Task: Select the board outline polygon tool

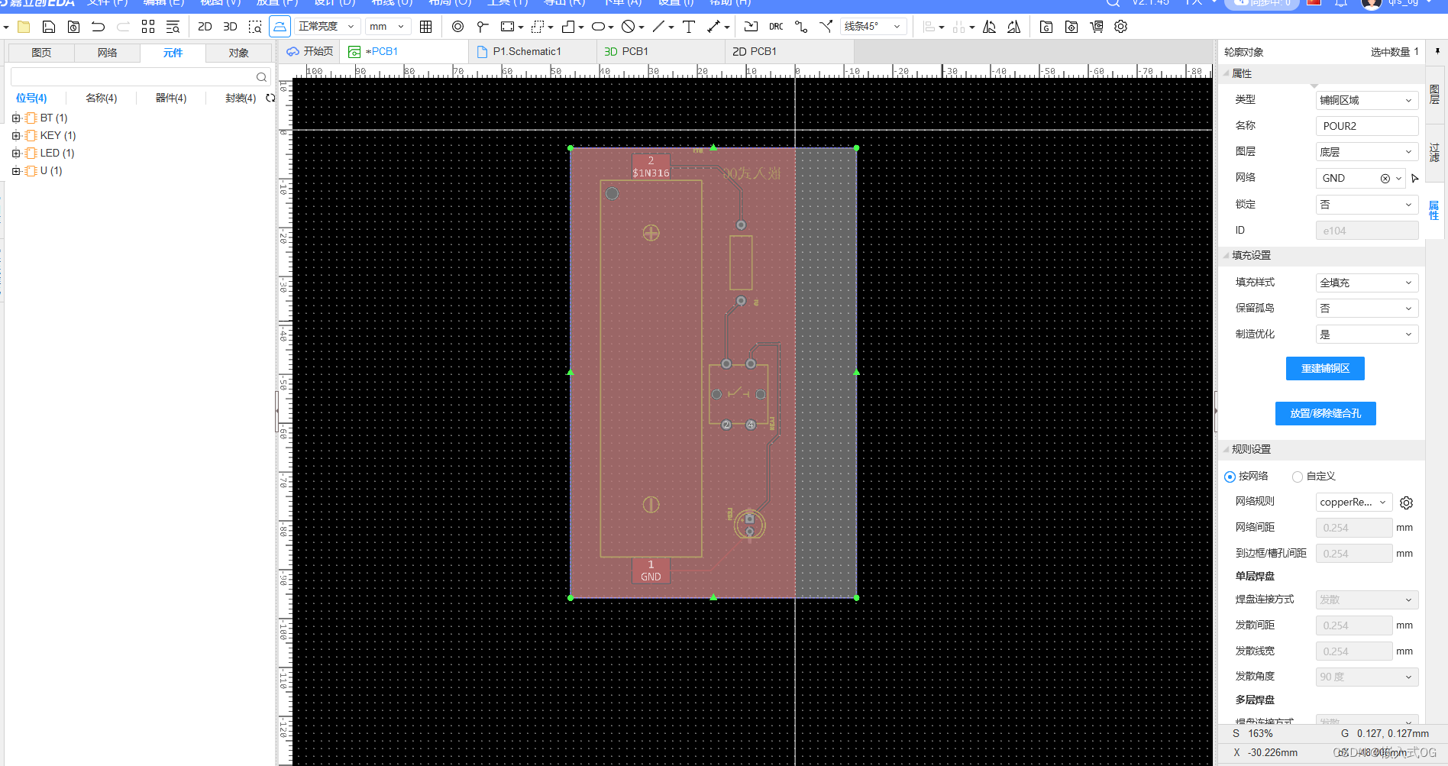Action: pos(568,27)
